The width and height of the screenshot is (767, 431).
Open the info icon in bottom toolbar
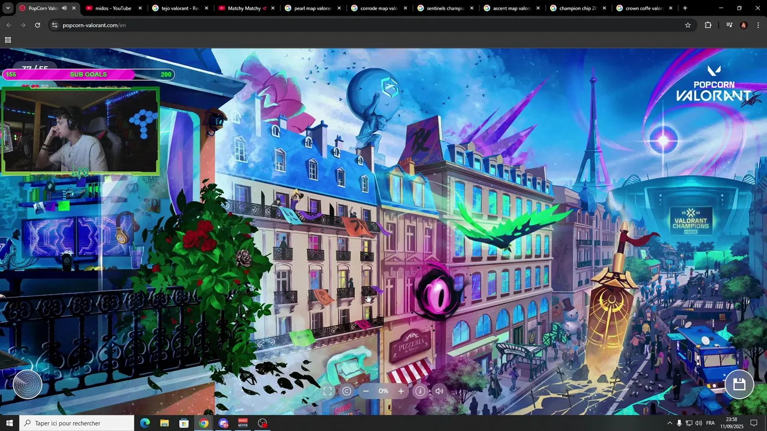(420, 391)
